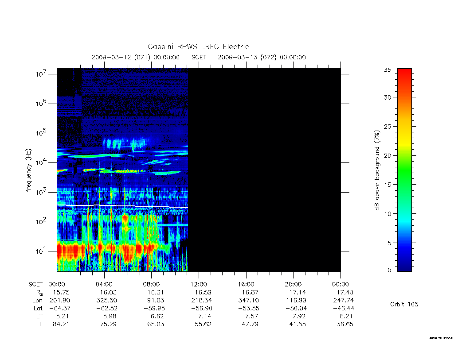This screenshot has width=454, height=340.
Task: Click the 30 tick label on the color bar
Action: [387, 97]
